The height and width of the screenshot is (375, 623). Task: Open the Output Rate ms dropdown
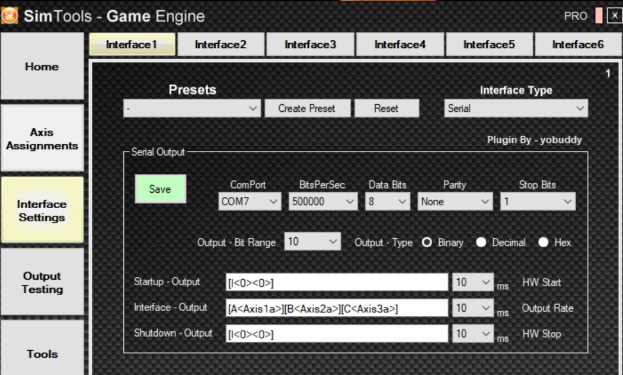pyautogui.click(x=473, y=308)
